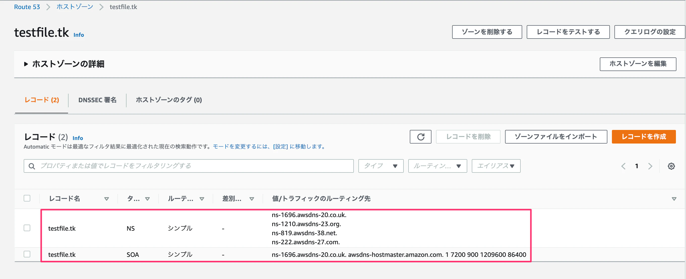Expand ホストゾーンの詳細 section

[x=64, y=64]
